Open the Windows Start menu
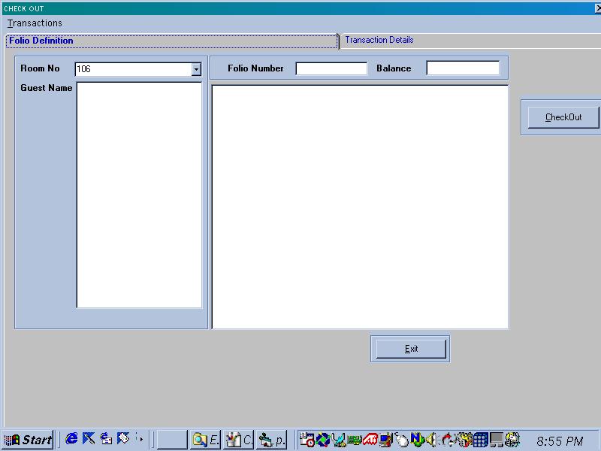The height and width of the screenshot is (451, 601). 28,440
